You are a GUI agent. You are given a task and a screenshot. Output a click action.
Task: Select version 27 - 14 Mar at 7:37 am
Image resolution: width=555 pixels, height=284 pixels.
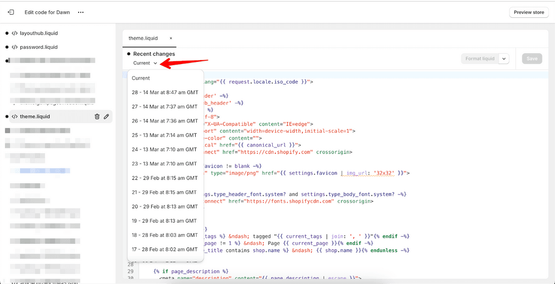point(166,107)
